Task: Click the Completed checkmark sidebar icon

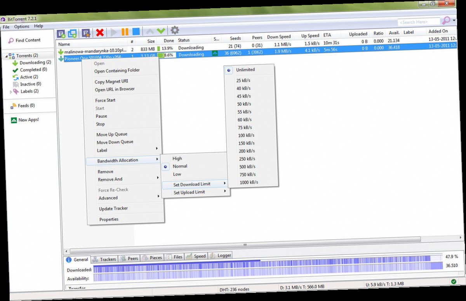Action: coord(16,70)
